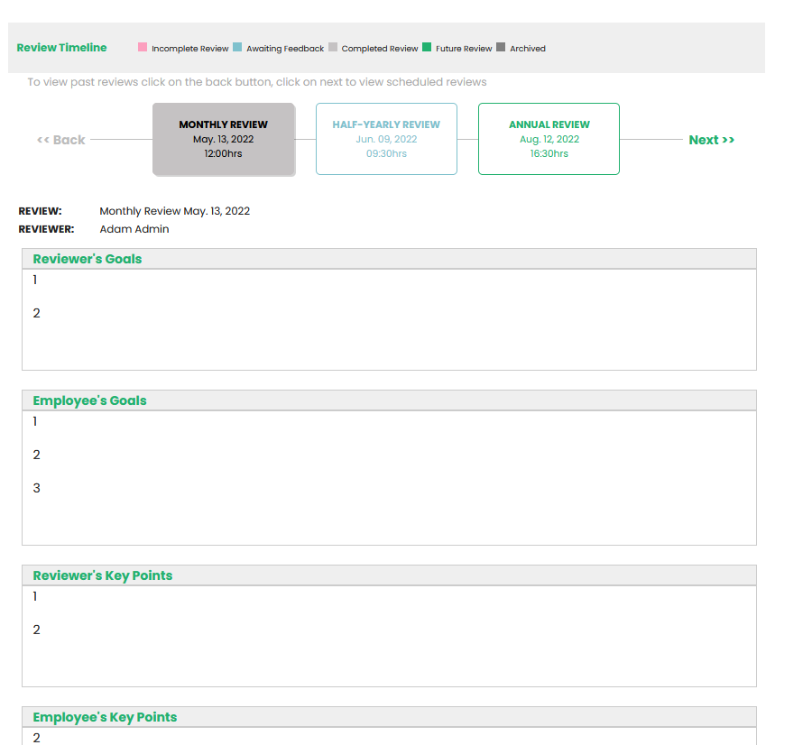
Task: Click the light gray Completed Review swatch
Action: click(x=333, y=47)
